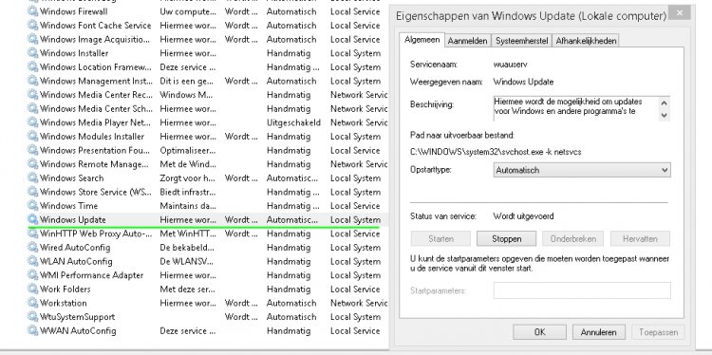Viewport: 712px width, 355px height.
Task: Click the wuauserv service name value
Action: click(511, 65)
